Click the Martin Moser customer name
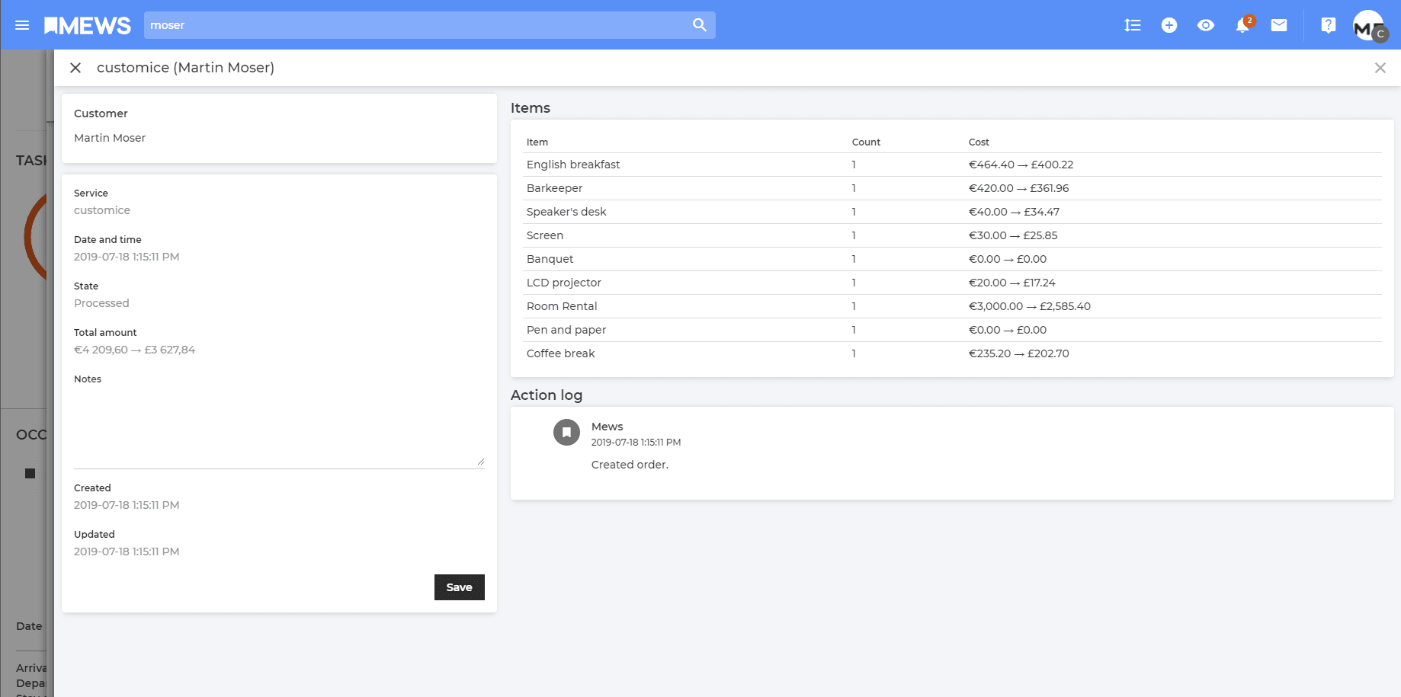Screen dimensions: 1401x697 (x=110, y=138)
